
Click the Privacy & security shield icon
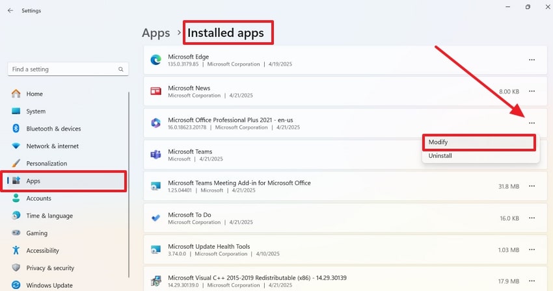(16, 268)
